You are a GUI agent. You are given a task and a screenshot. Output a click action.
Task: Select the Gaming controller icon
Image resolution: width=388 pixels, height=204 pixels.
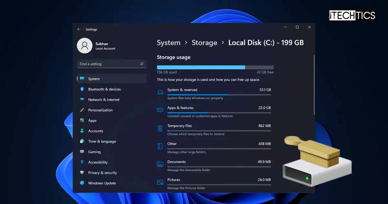coord(82,152)
